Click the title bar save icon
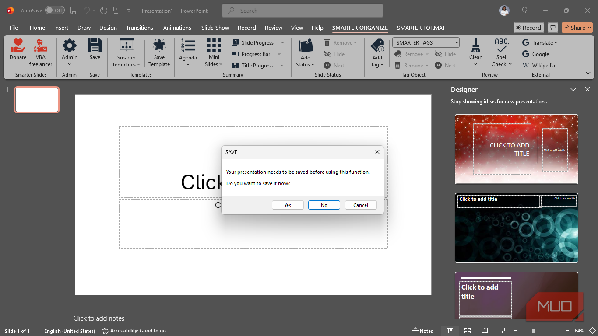This screenshot has width=598, height=336. (x=74, y=10)
